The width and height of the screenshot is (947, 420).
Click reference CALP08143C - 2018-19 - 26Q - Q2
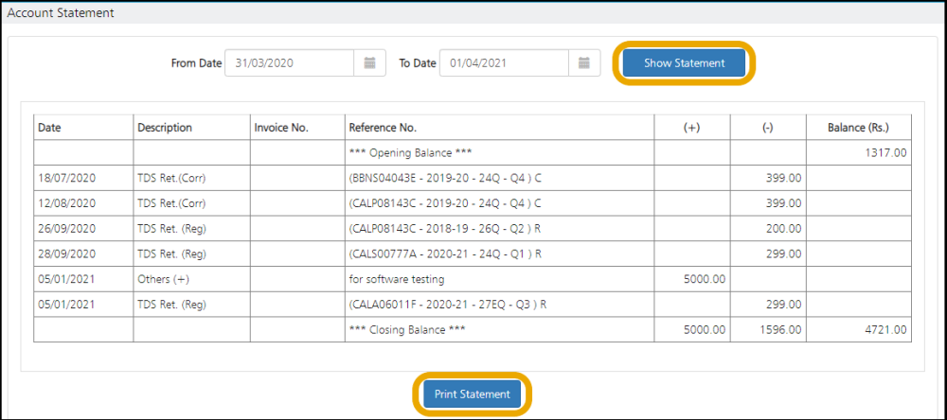point(445,229)
